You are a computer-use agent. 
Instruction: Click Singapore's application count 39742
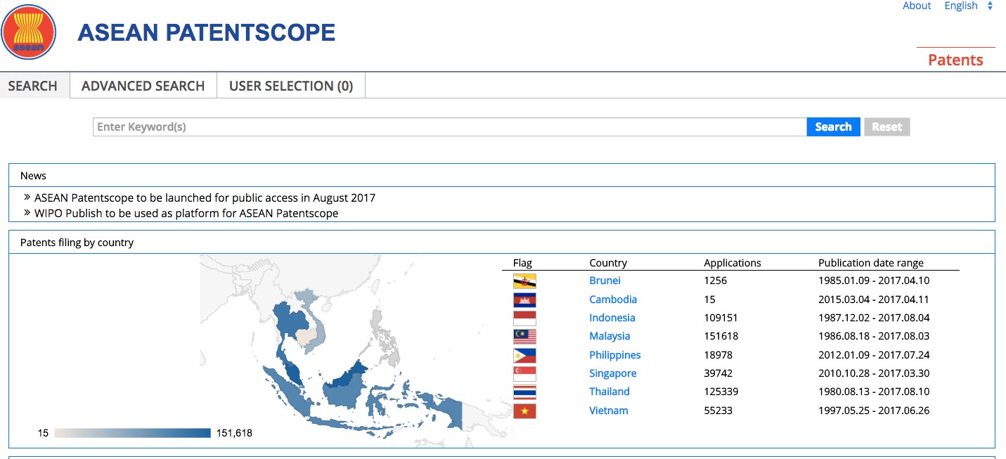click(x=718, y=373)
